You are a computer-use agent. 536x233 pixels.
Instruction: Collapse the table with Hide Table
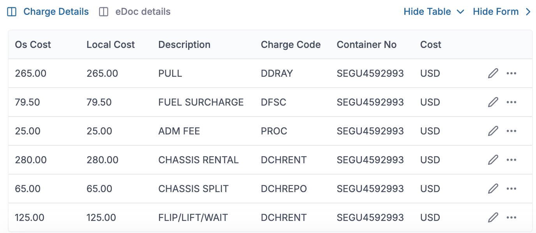434,12
